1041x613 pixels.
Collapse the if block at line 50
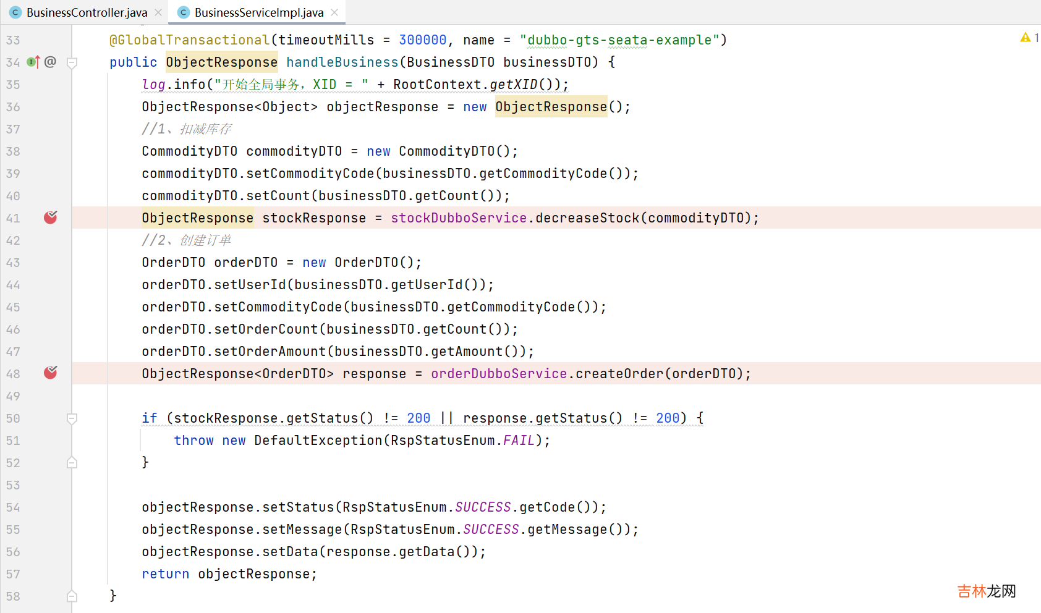[x=72, y=418]
